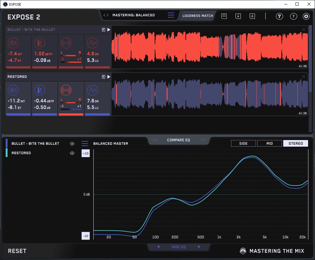This screenshot has height=260, width=315.
Task: Hide the Bullet - Bite The Bullet EQ curve
Action: point(72,144)
